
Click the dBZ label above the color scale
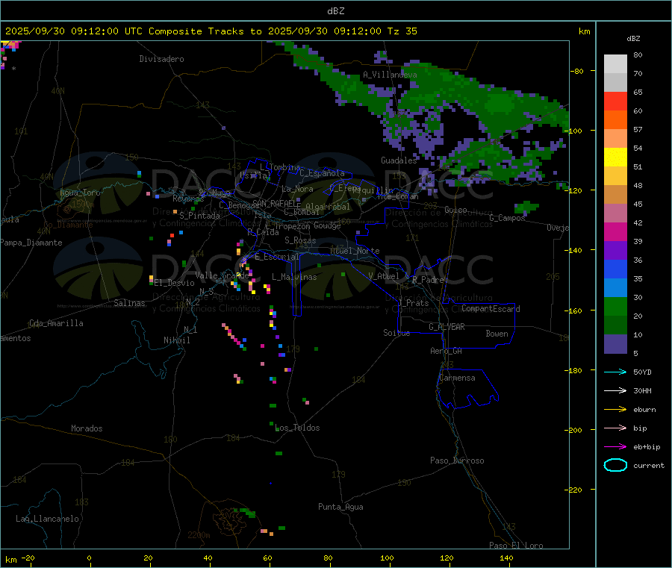(633, 39)
